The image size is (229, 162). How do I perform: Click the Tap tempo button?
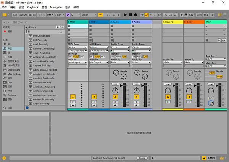point(15,15)
